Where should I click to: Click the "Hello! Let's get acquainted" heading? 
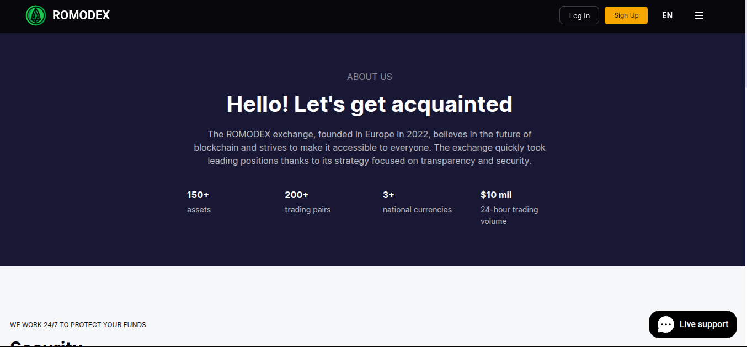coord(370,104)
